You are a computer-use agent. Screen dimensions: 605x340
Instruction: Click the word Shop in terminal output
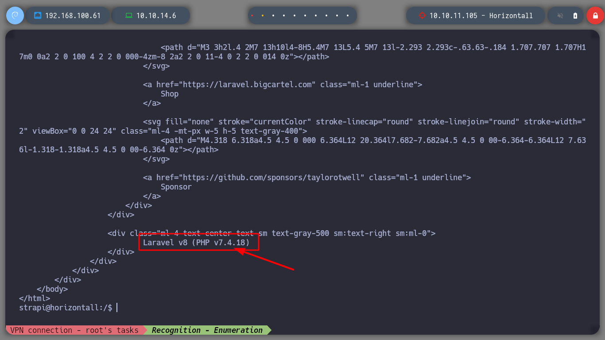[170, 94]
